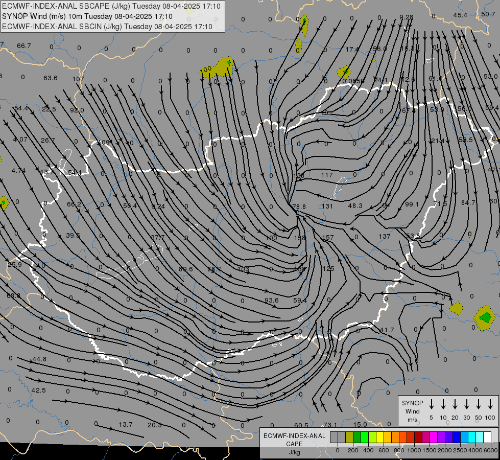Screen dimensions: 500x460
Task: Click the 2500 tick label in CAPE legend
Action: click(x=460, y=450)
